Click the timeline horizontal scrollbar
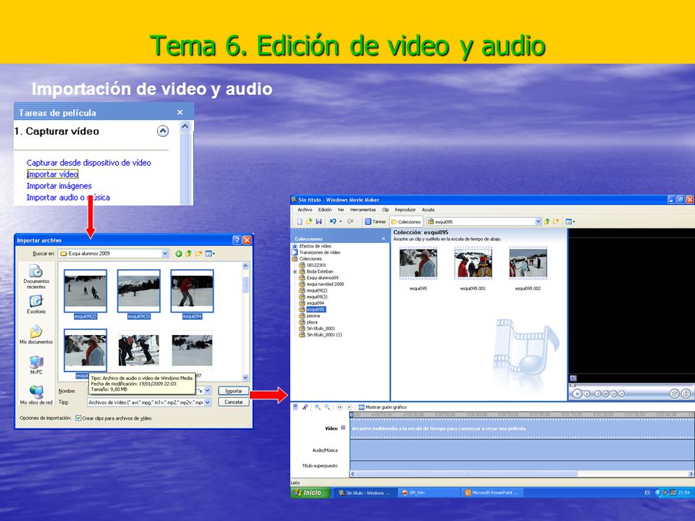This screenshot has width=695, height=521. point(522,473)
